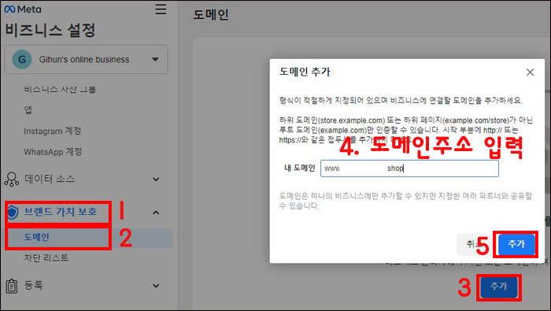
Task: Click the 데이터 소스 label
Action: pyautogui.click(x=50, y=179)
